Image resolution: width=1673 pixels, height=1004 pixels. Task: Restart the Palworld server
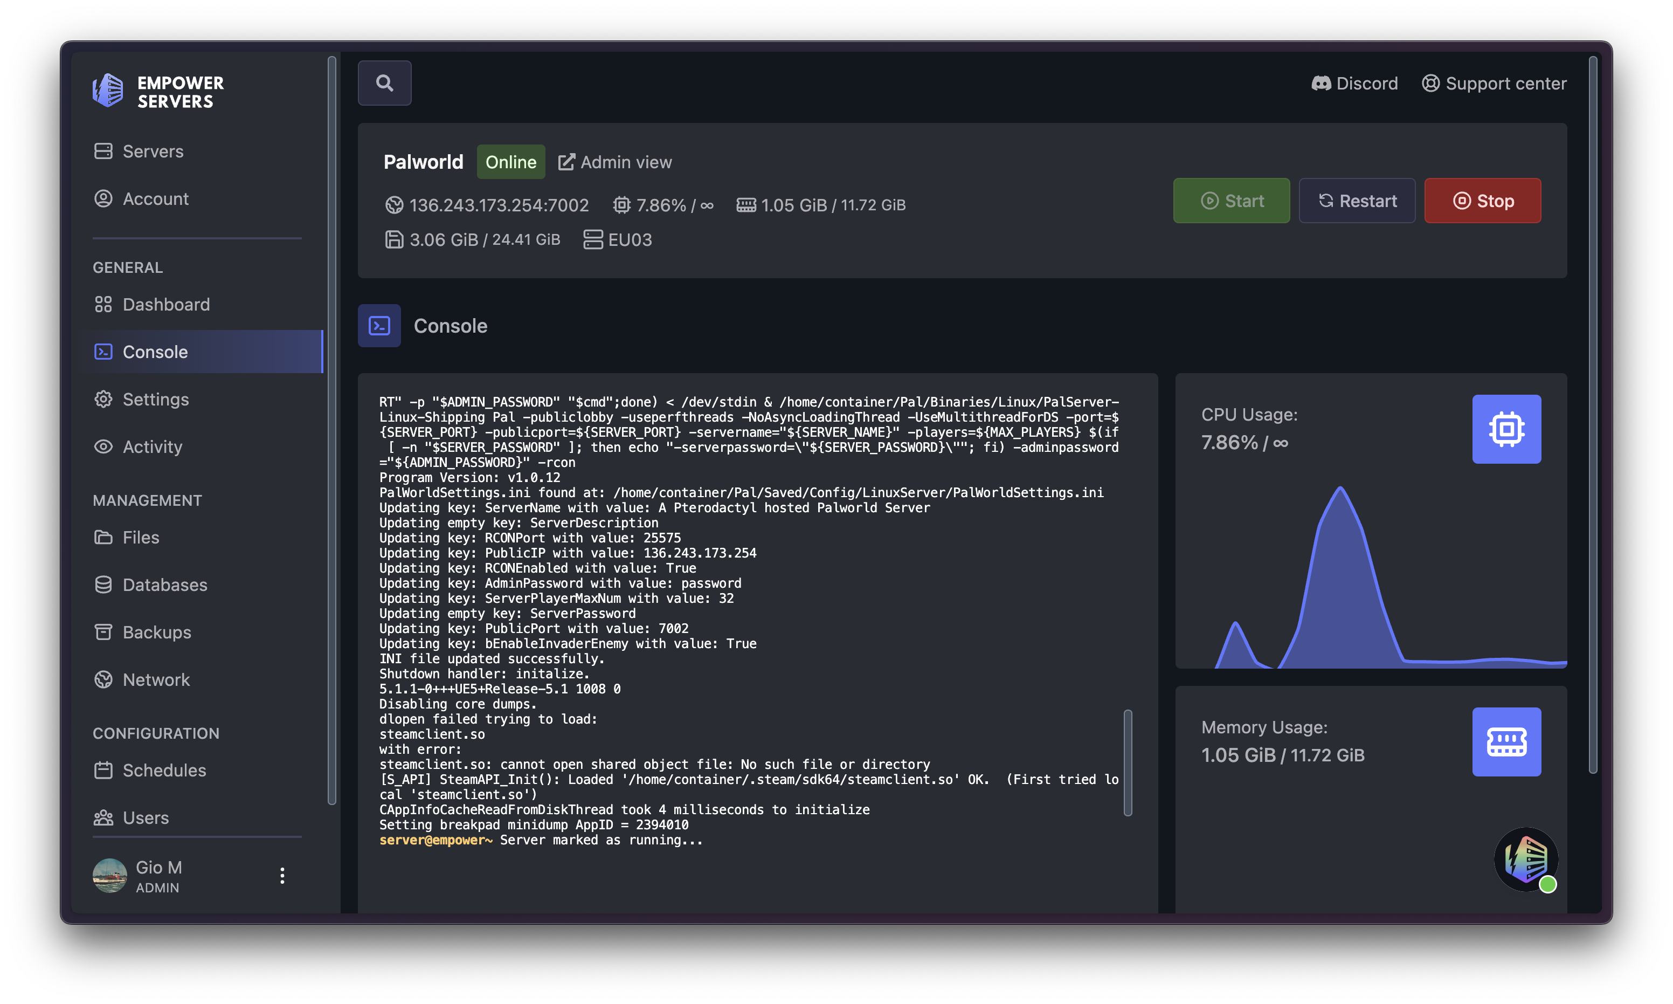point(1357,201)
